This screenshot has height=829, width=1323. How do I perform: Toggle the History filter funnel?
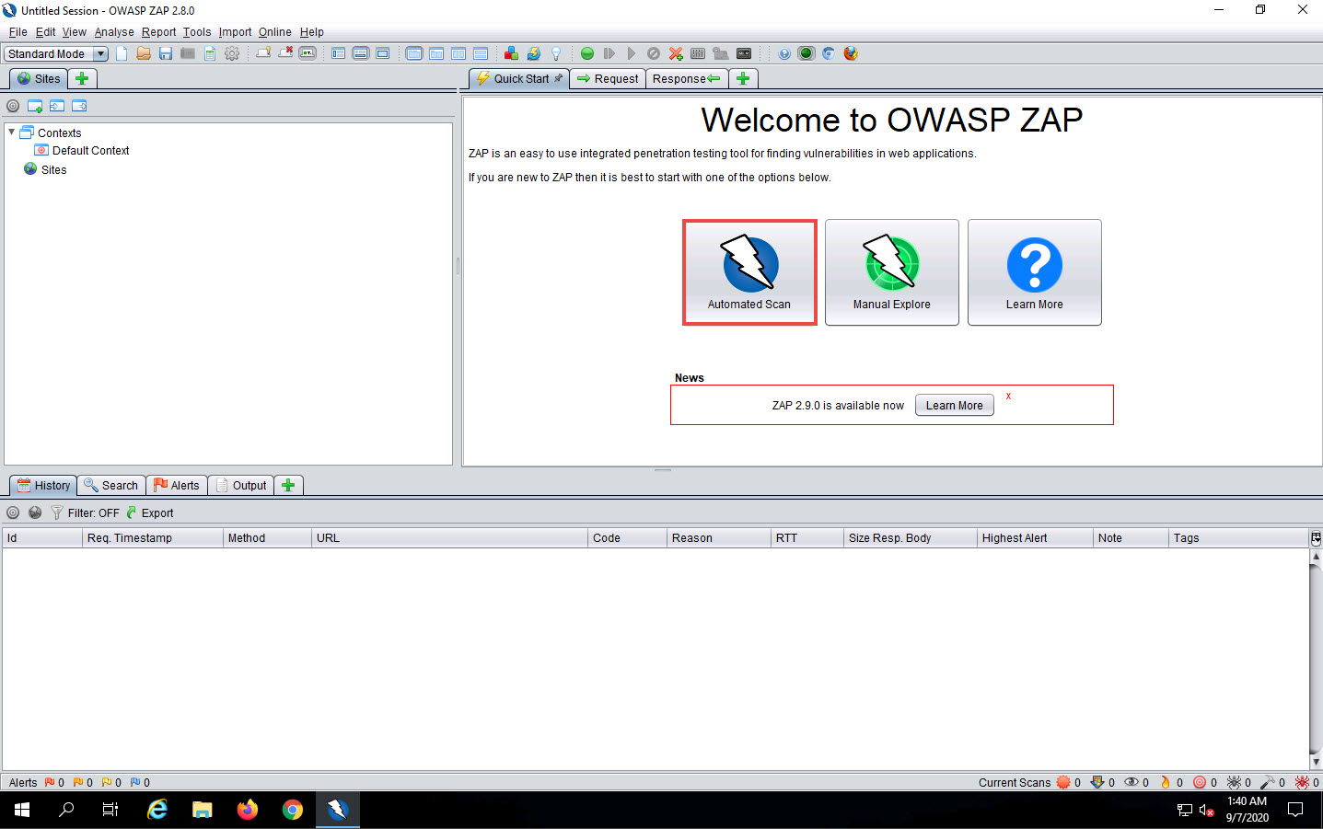click(57, 512)
